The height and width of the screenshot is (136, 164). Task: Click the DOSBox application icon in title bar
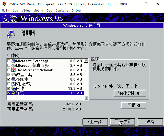point(4,4)
